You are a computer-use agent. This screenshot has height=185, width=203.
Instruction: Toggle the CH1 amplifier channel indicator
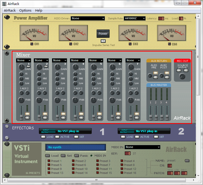(32, 44)
